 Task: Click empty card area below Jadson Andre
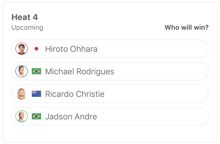(110, 134)
